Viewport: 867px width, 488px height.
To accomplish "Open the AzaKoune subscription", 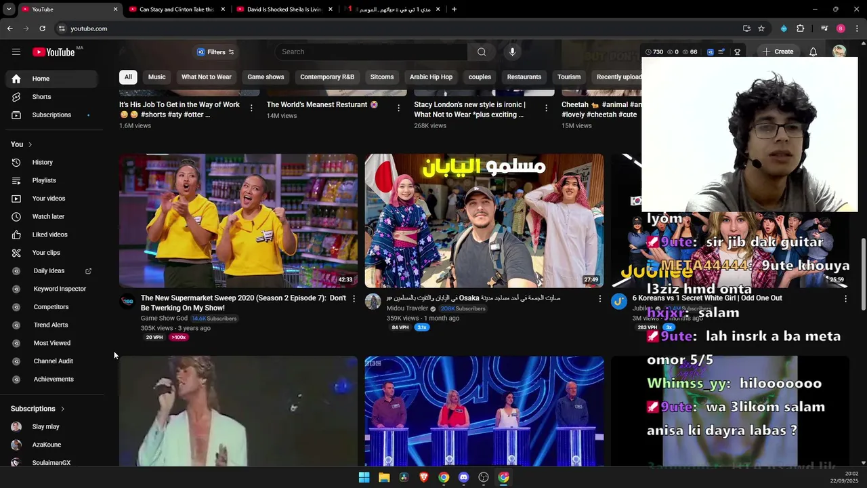I will tap(46, 445).
